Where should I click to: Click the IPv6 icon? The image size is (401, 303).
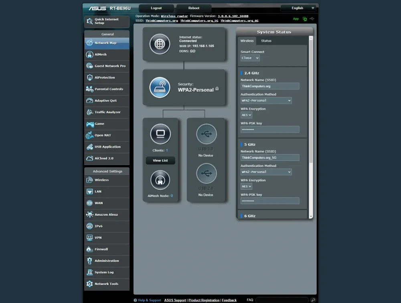pyautogui.click(x=89, y=226)
